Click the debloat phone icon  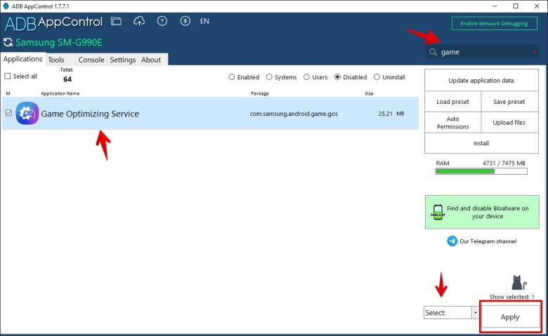coord(438,212)
